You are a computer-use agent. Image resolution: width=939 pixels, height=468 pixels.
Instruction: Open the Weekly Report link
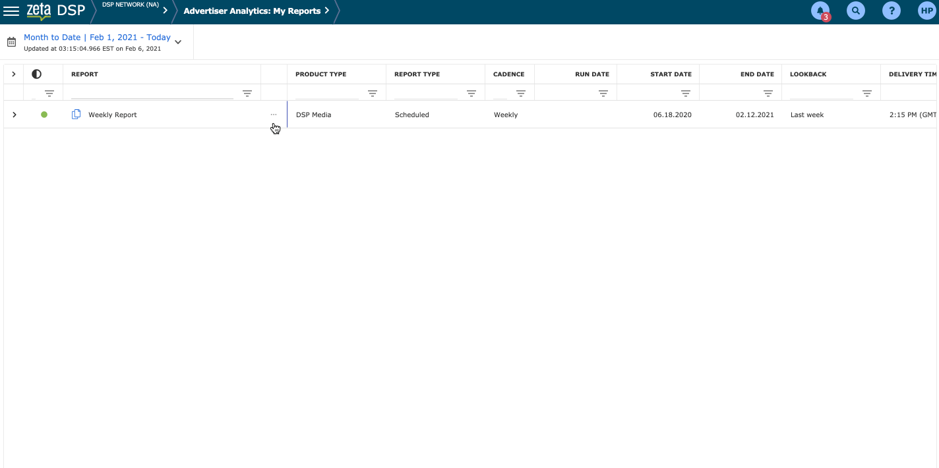click(113, 115)
